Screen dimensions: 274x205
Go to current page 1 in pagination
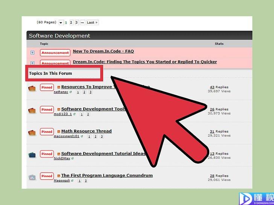[x=66, y=23]
